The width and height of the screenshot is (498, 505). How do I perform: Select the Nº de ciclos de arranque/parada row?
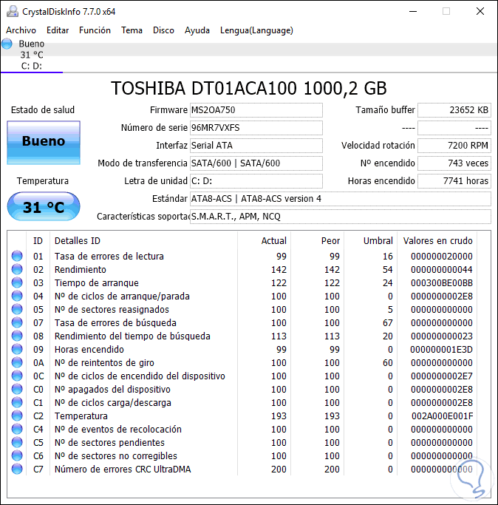tap(242, 296)
